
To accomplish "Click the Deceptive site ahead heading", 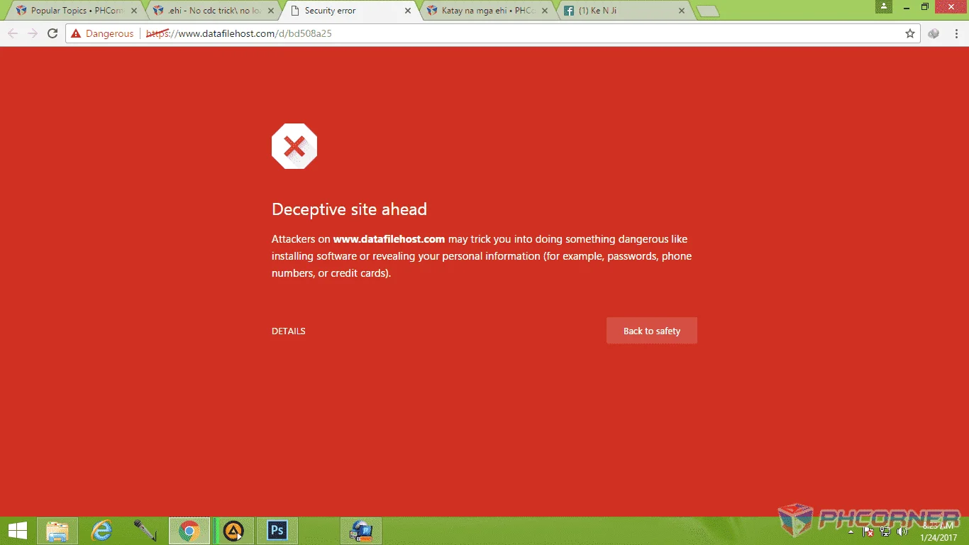I will [349, 209].
